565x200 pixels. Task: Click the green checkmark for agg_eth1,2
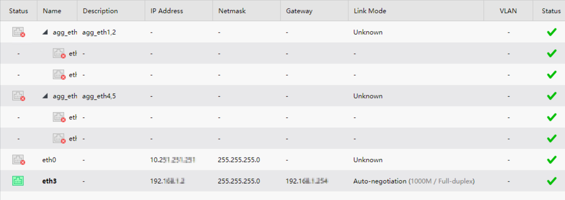tap(552, 32)
